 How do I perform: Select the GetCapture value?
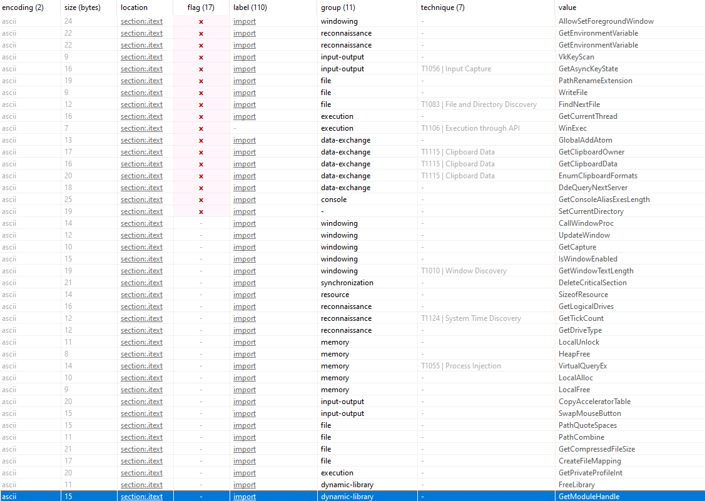(x=577, y=247)
